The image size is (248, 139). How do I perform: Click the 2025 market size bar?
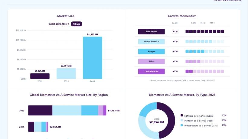point(66,73)
